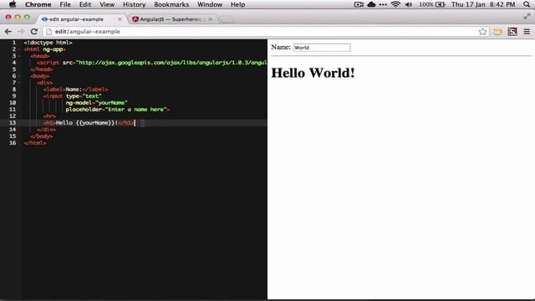Click the ng-app attribute on line 2
This screenshot has width=535, height=301.
(53, 49)
